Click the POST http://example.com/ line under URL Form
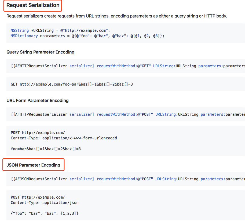Screen dimensions: 249x222 (38, 133)
